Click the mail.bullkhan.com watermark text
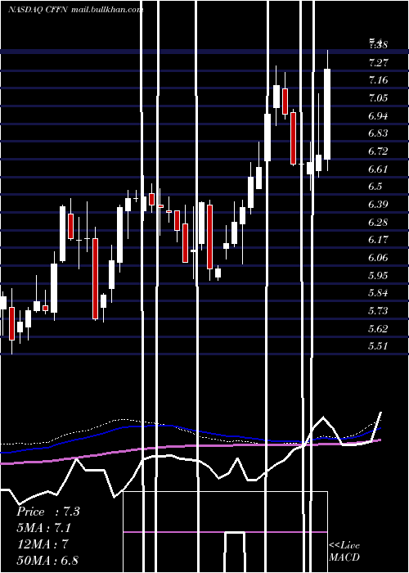 pyautogui.click(x=107, y=10)
